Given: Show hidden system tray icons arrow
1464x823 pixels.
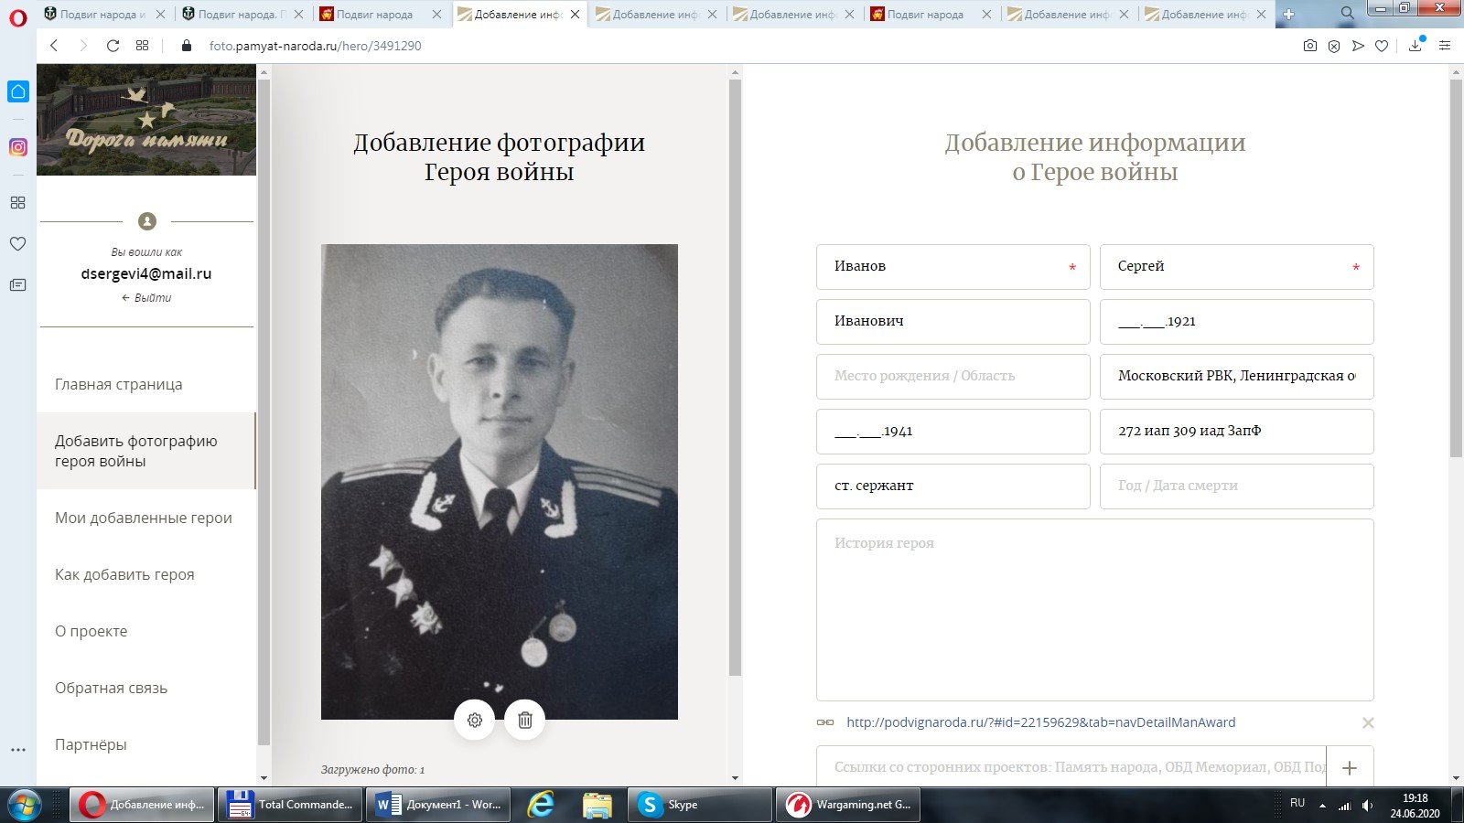Looking at the screenshot, I should tap(1321, 806).
